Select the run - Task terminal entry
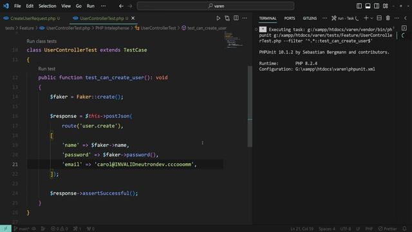 [345, 18]
